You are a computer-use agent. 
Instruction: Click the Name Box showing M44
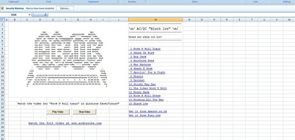[x=14, y=15]
